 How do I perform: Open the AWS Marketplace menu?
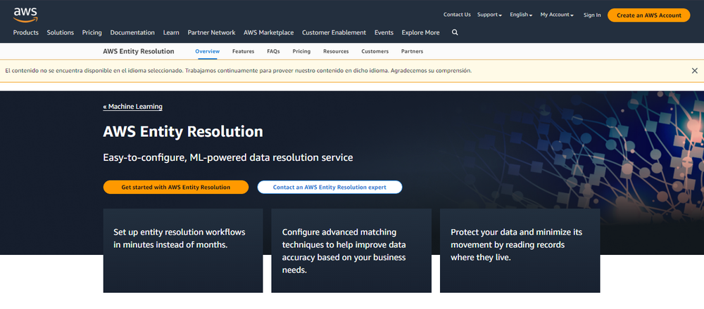[268, 33]
